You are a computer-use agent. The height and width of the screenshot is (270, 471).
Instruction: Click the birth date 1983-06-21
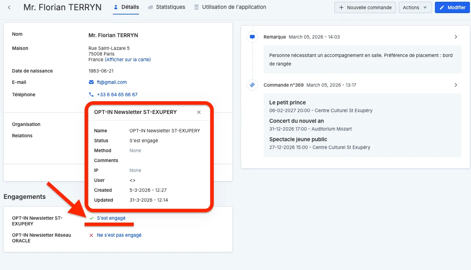[x=101, y=71]
